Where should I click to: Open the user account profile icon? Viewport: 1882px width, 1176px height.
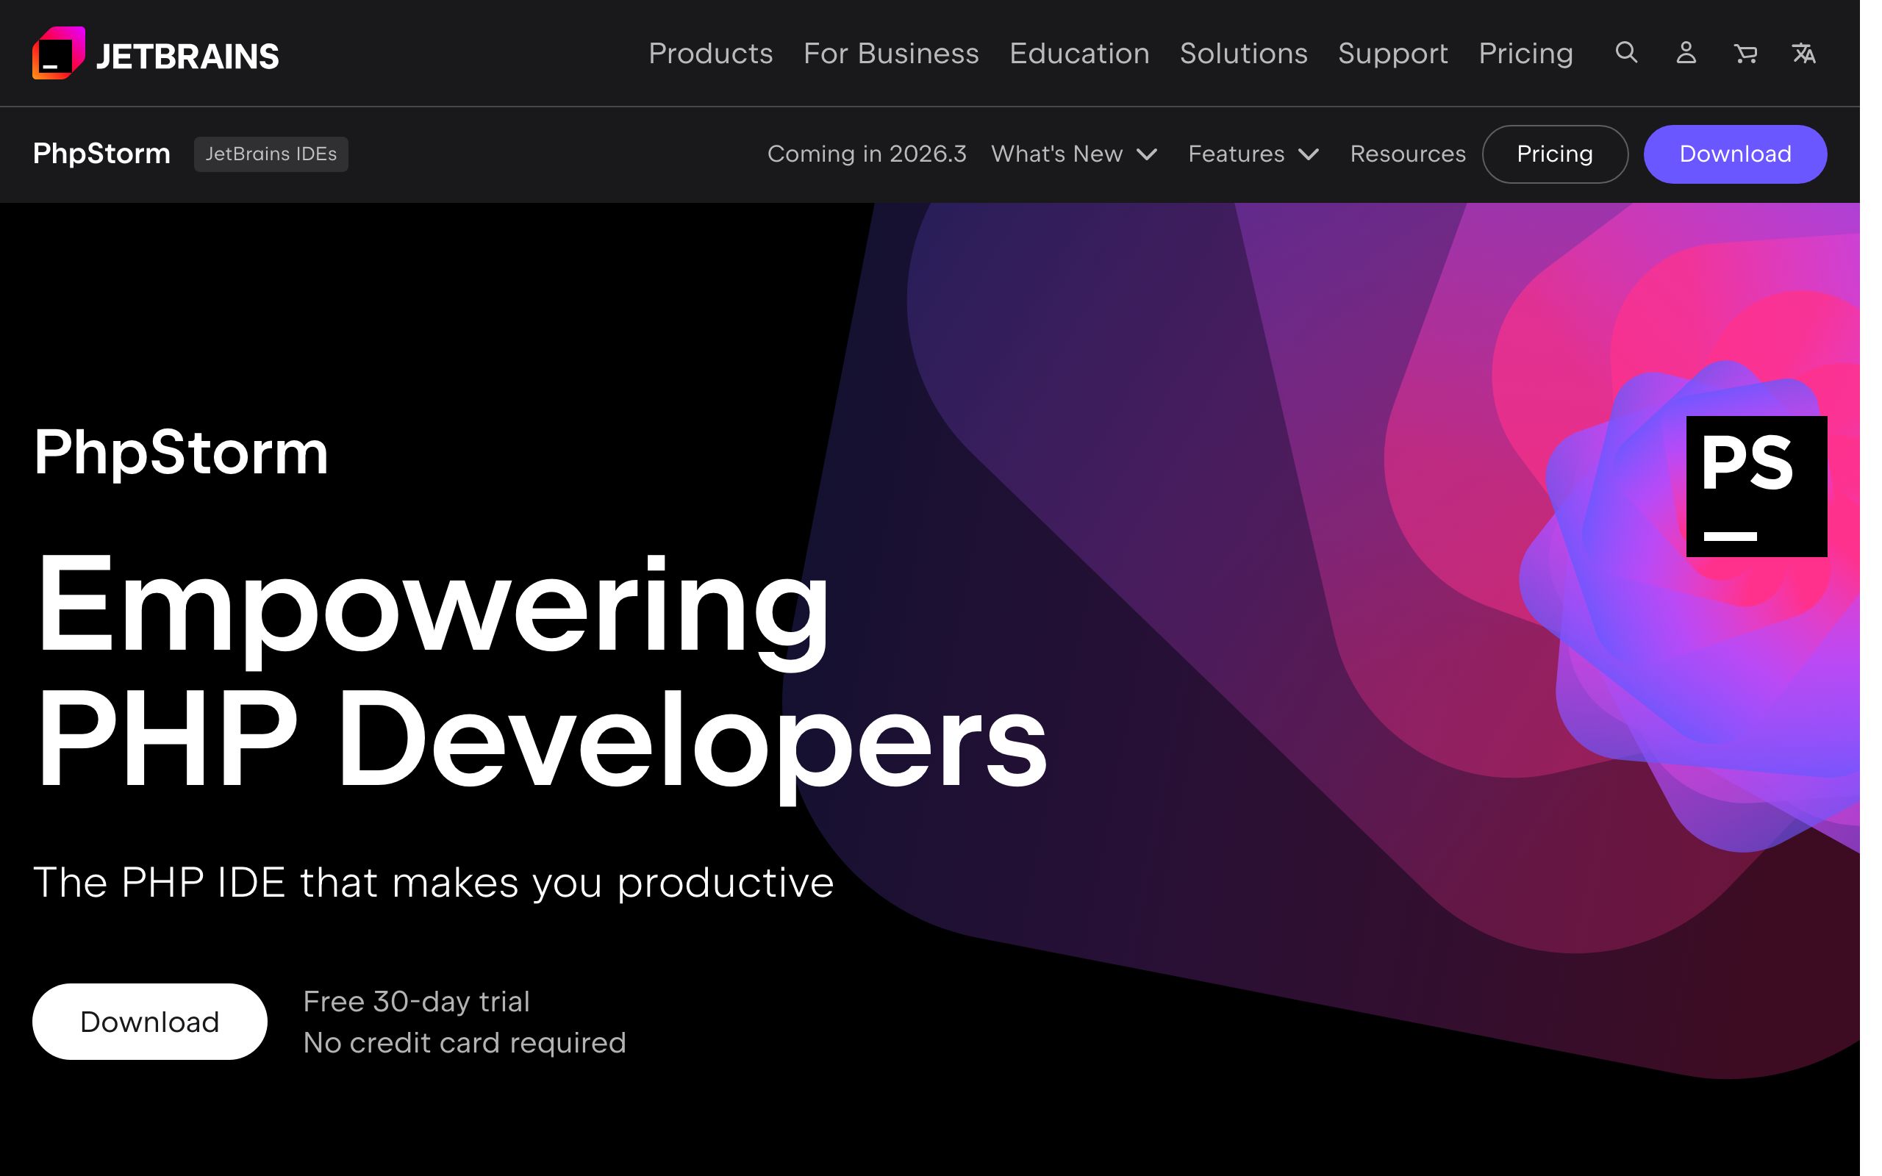(x=1685, y=53)
